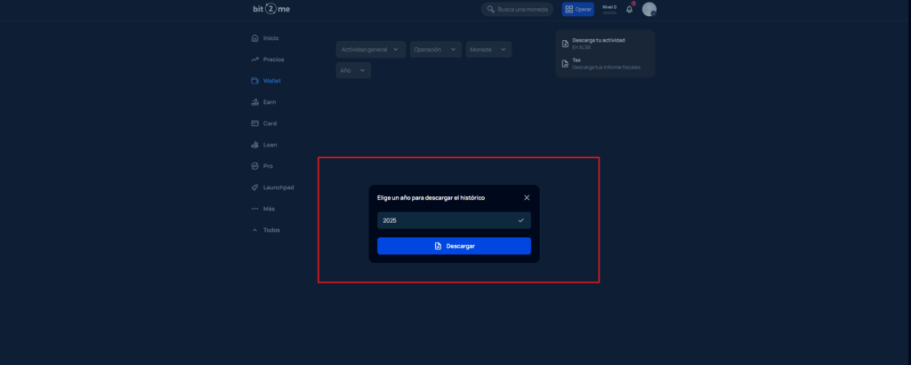Screen dimensions: 911x365
Task: Open the Inicio home icon
Action: [x=254, y=38]
